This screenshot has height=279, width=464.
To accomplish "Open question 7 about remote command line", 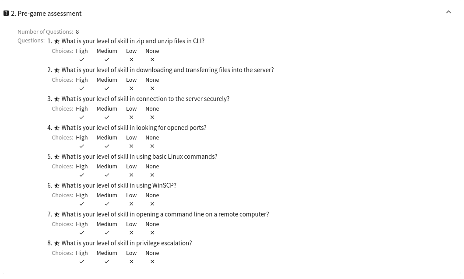I will pos(165,214).
